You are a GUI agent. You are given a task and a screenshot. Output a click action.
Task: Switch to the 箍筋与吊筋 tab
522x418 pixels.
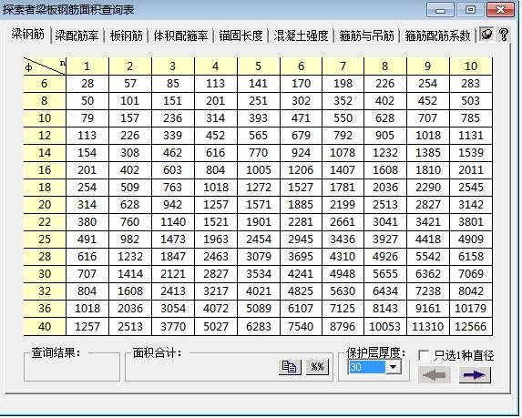[366, 36]
